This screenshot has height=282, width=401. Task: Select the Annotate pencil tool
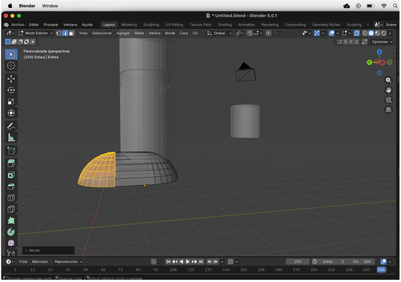[11, 126]
